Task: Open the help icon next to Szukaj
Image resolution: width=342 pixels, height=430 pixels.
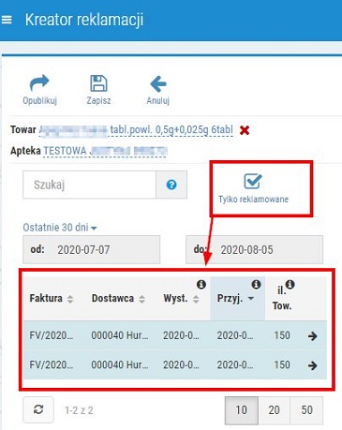Action: tap(171, 185)
